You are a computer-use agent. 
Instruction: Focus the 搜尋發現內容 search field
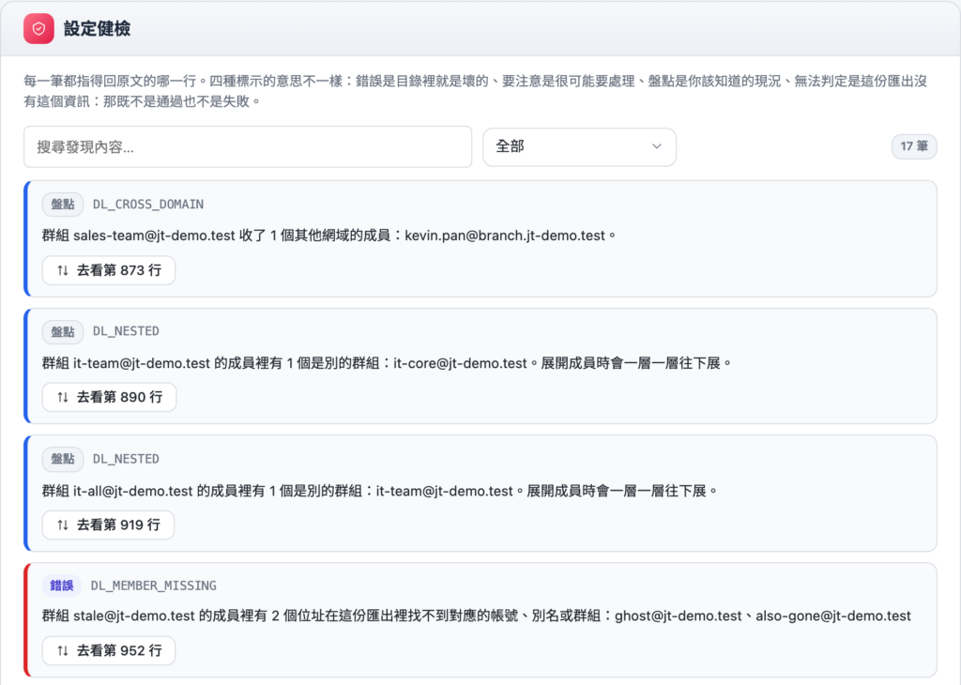coord(248,147)
